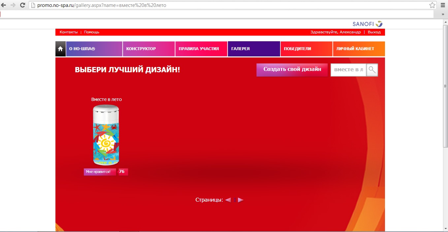Viewport: 448px width, 232px height.
Task: Click the Здравствуйте, Александр greeting
Action: click(x=336, y=32)
